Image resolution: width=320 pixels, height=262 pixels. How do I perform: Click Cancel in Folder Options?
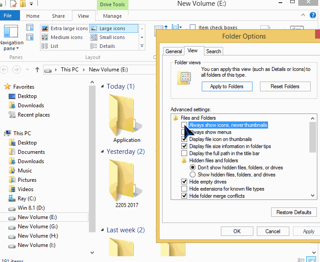(x=273, y=231)
